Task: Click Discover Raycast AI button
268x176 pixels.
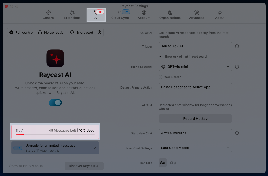Action: pos(84,166)
